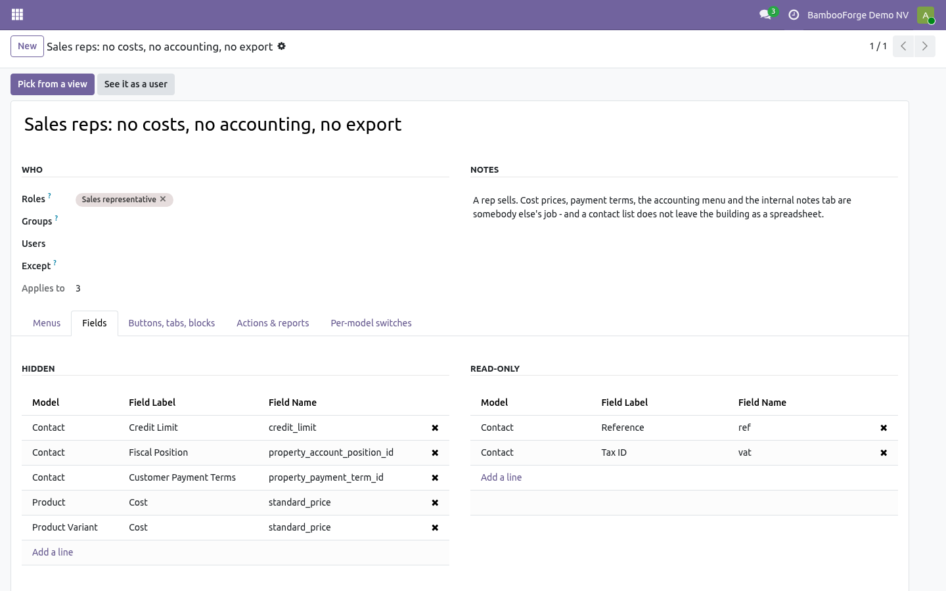The image size is (946, 591).
Task: Open the BambooForge Demo NV company switcher
Action: point(858,14)
